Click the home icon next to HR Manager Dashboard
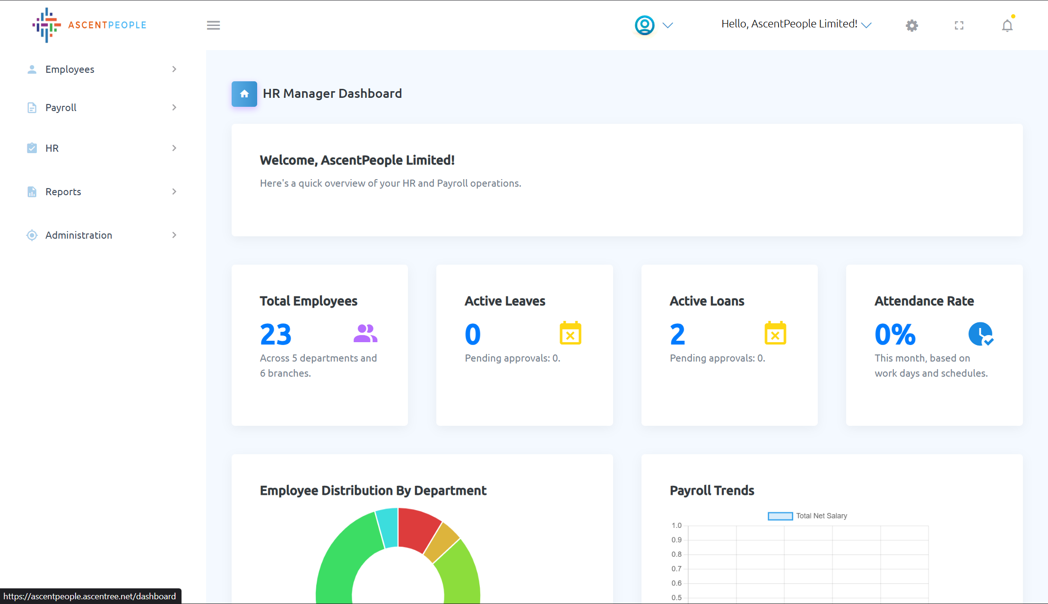 [244, 94]
